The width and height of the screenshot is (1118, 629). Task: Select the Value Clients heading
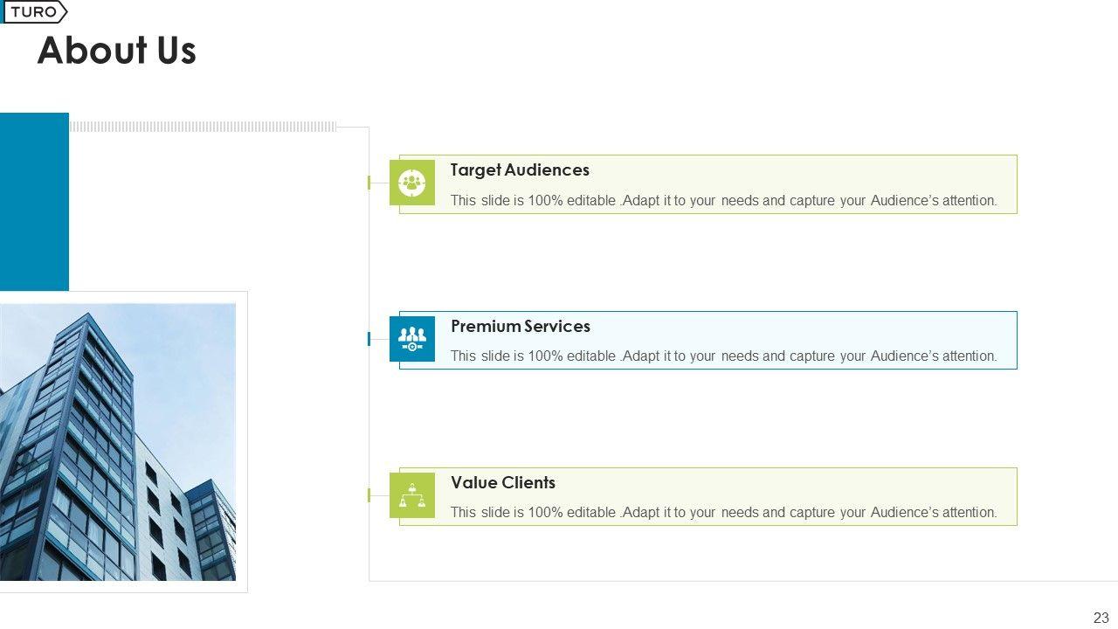[x=503, y=483]
